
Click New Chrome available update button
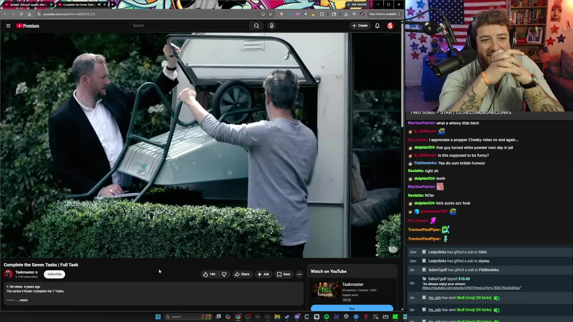tap(384, 14)
